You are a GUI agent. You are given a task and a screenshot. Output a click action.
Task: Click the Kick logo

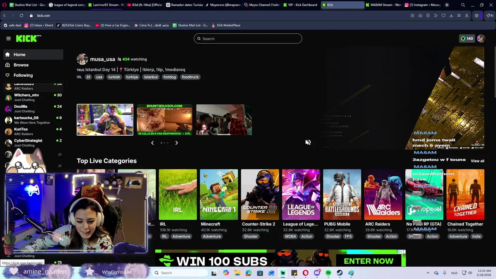tap(28, 38)
